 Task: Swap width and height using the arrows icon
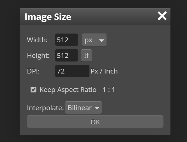pos(86,55)
